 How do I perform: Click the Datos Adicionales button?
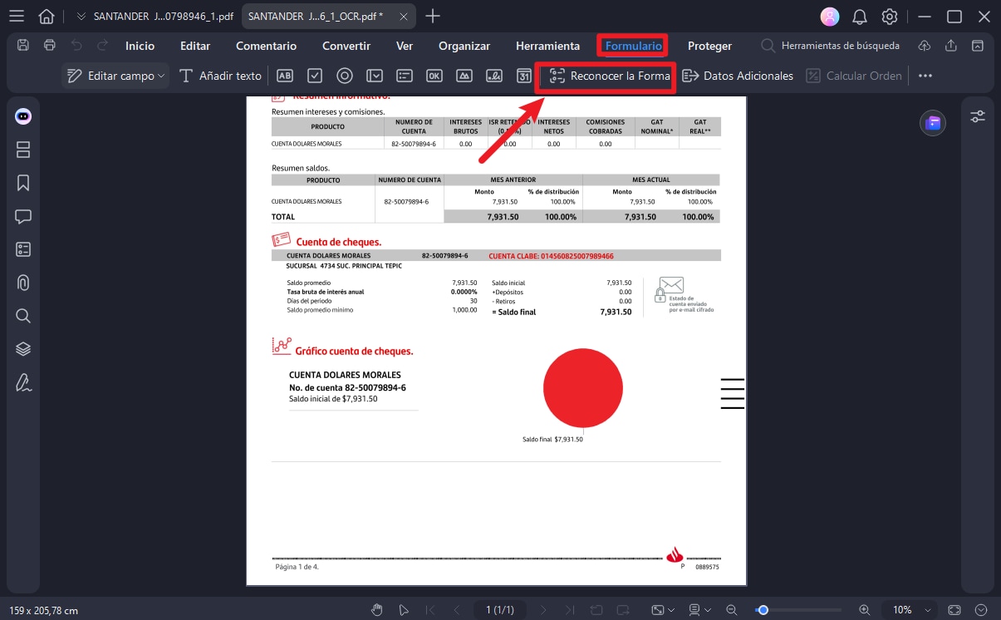(x=738, y=76)
